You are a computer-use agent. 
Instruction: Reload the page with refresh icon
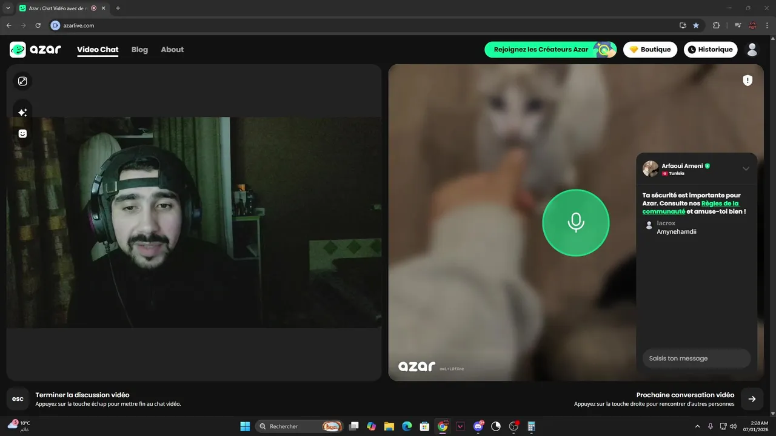pos(38,25)
